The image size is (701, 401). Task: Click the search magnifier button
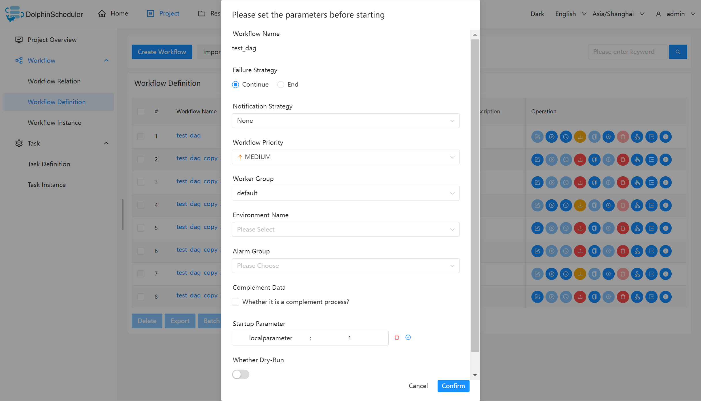coord(678,52)
